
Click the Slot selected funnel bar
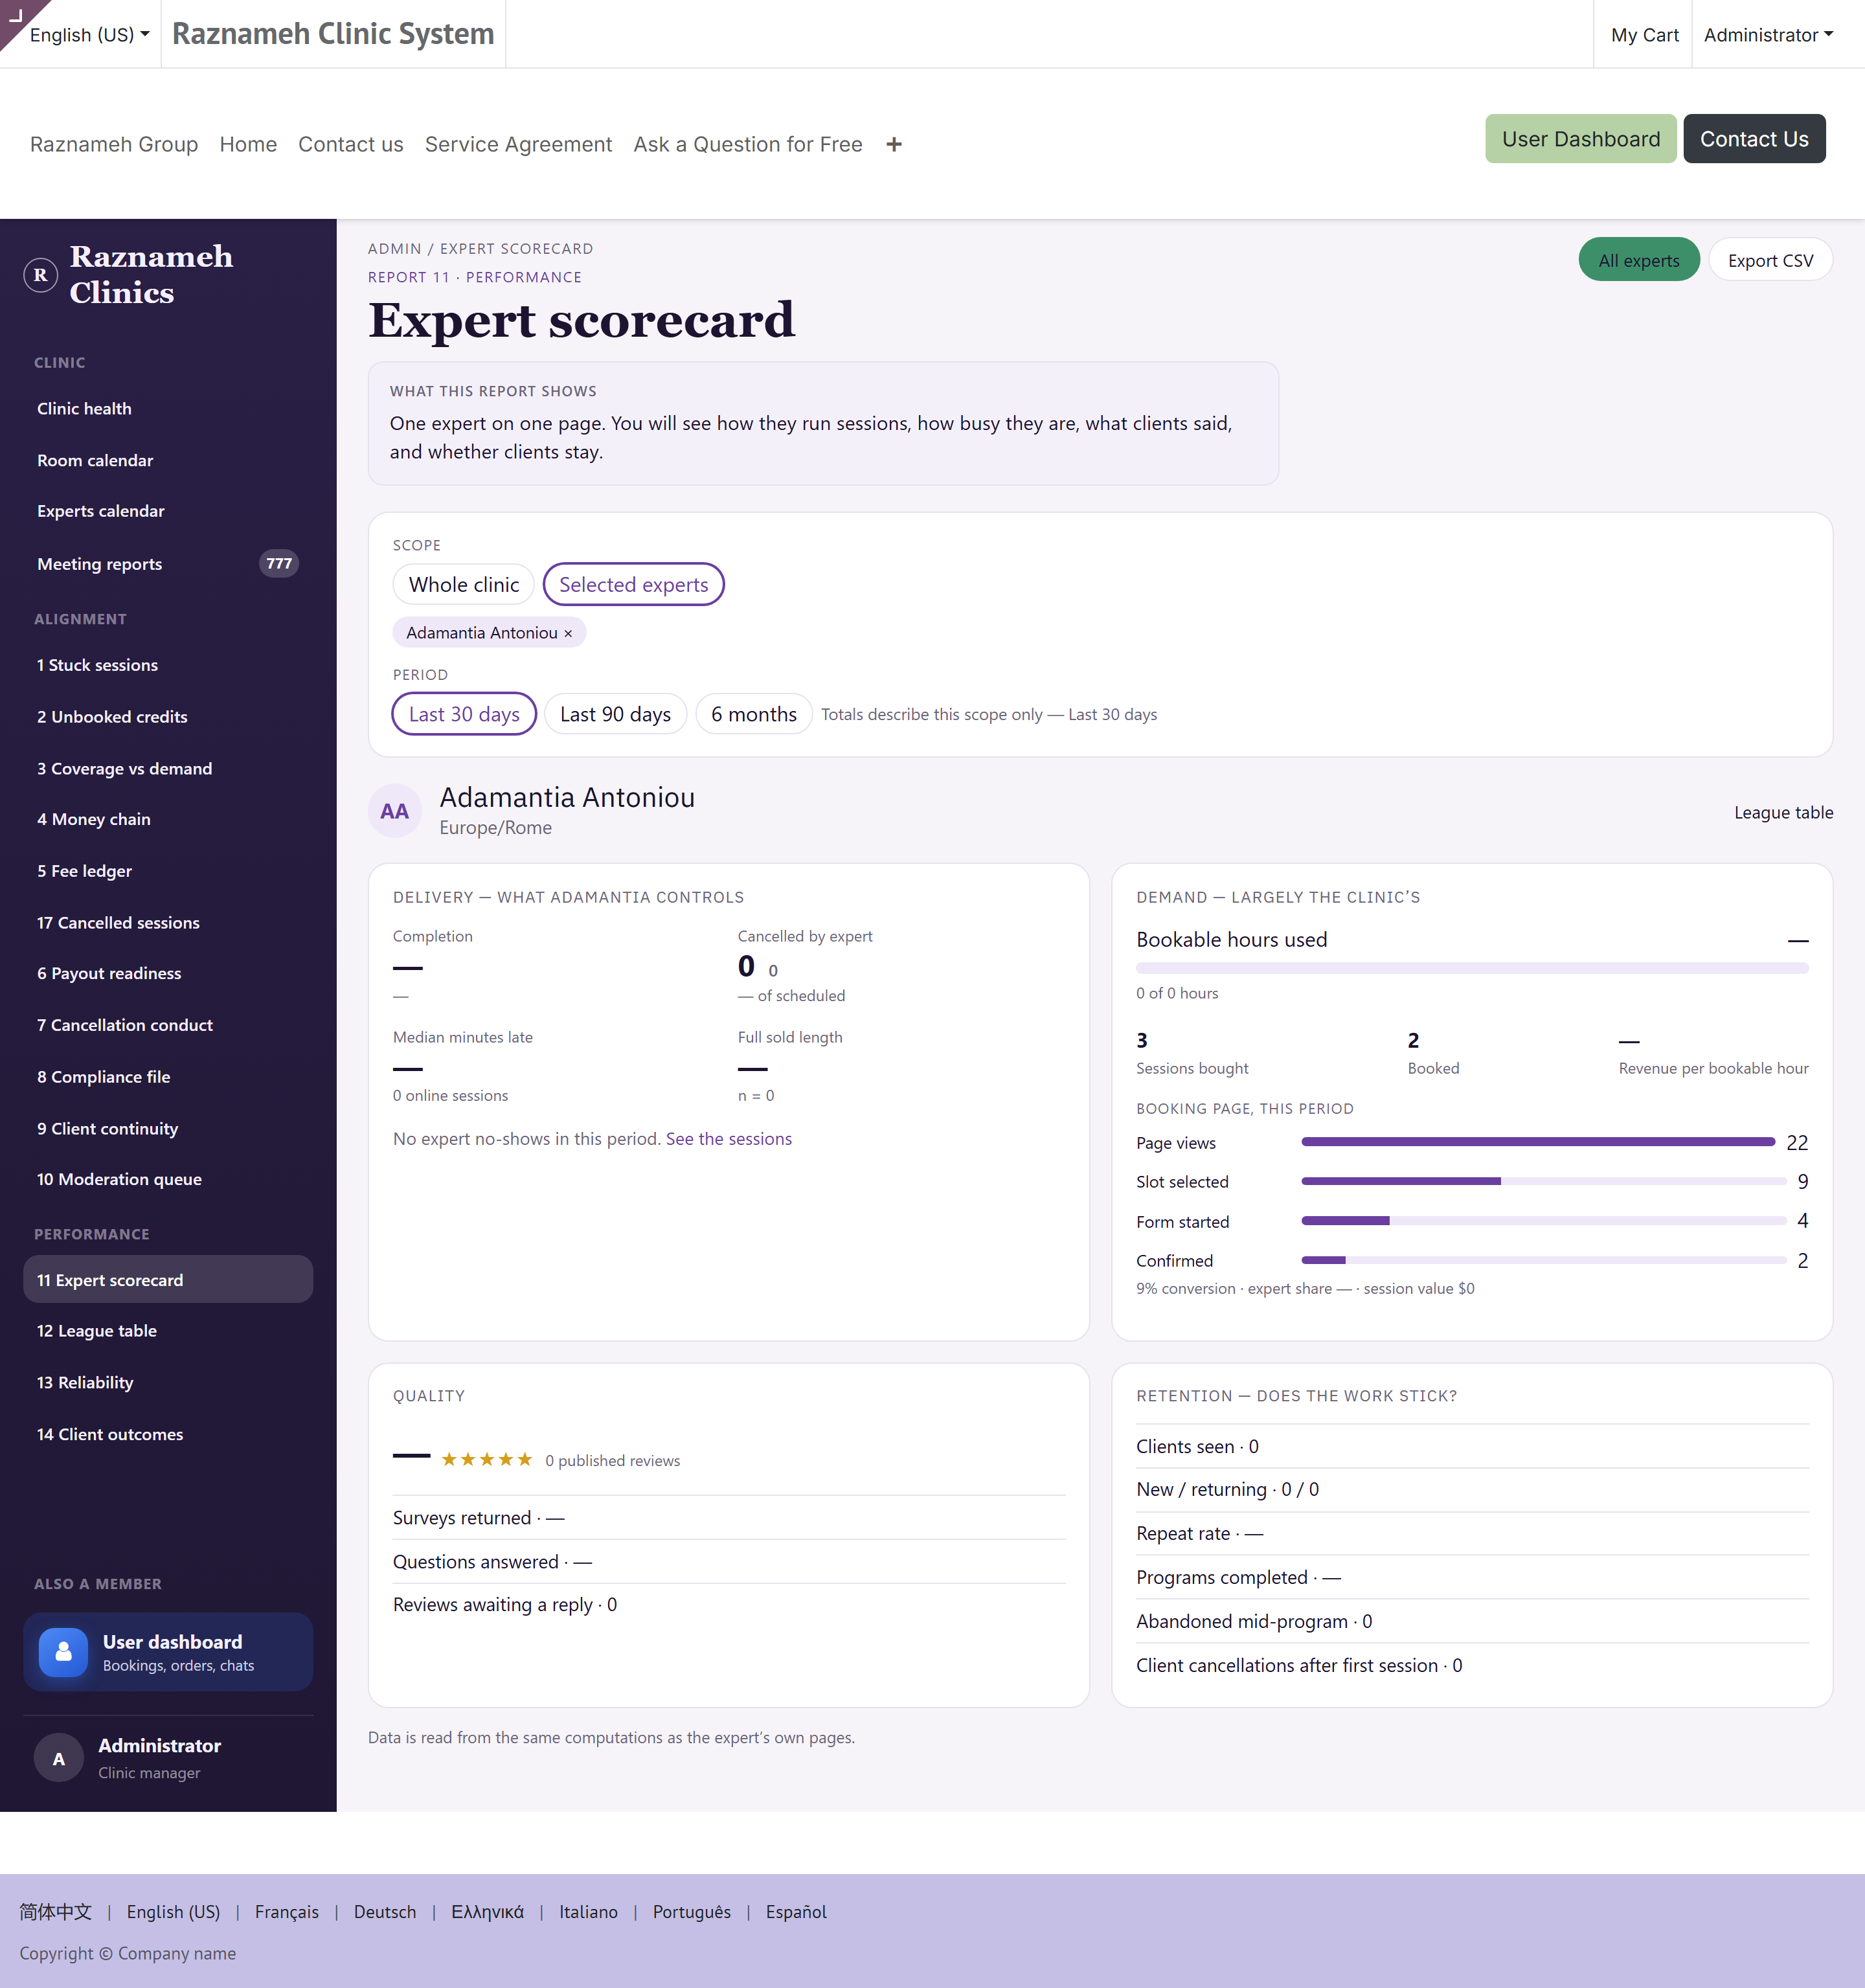[1543, 1182]
